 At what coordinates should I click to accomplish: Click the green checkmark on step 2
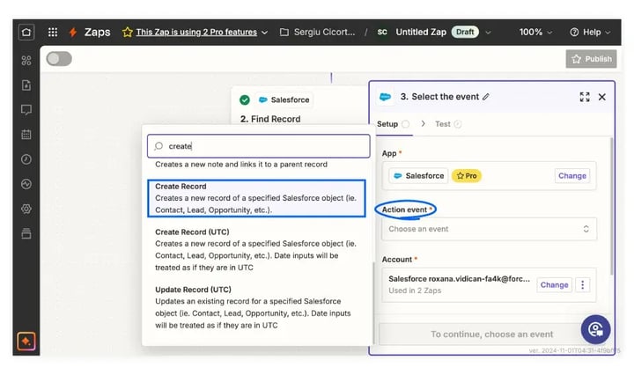pyautogui.click(x=245, y=99)
